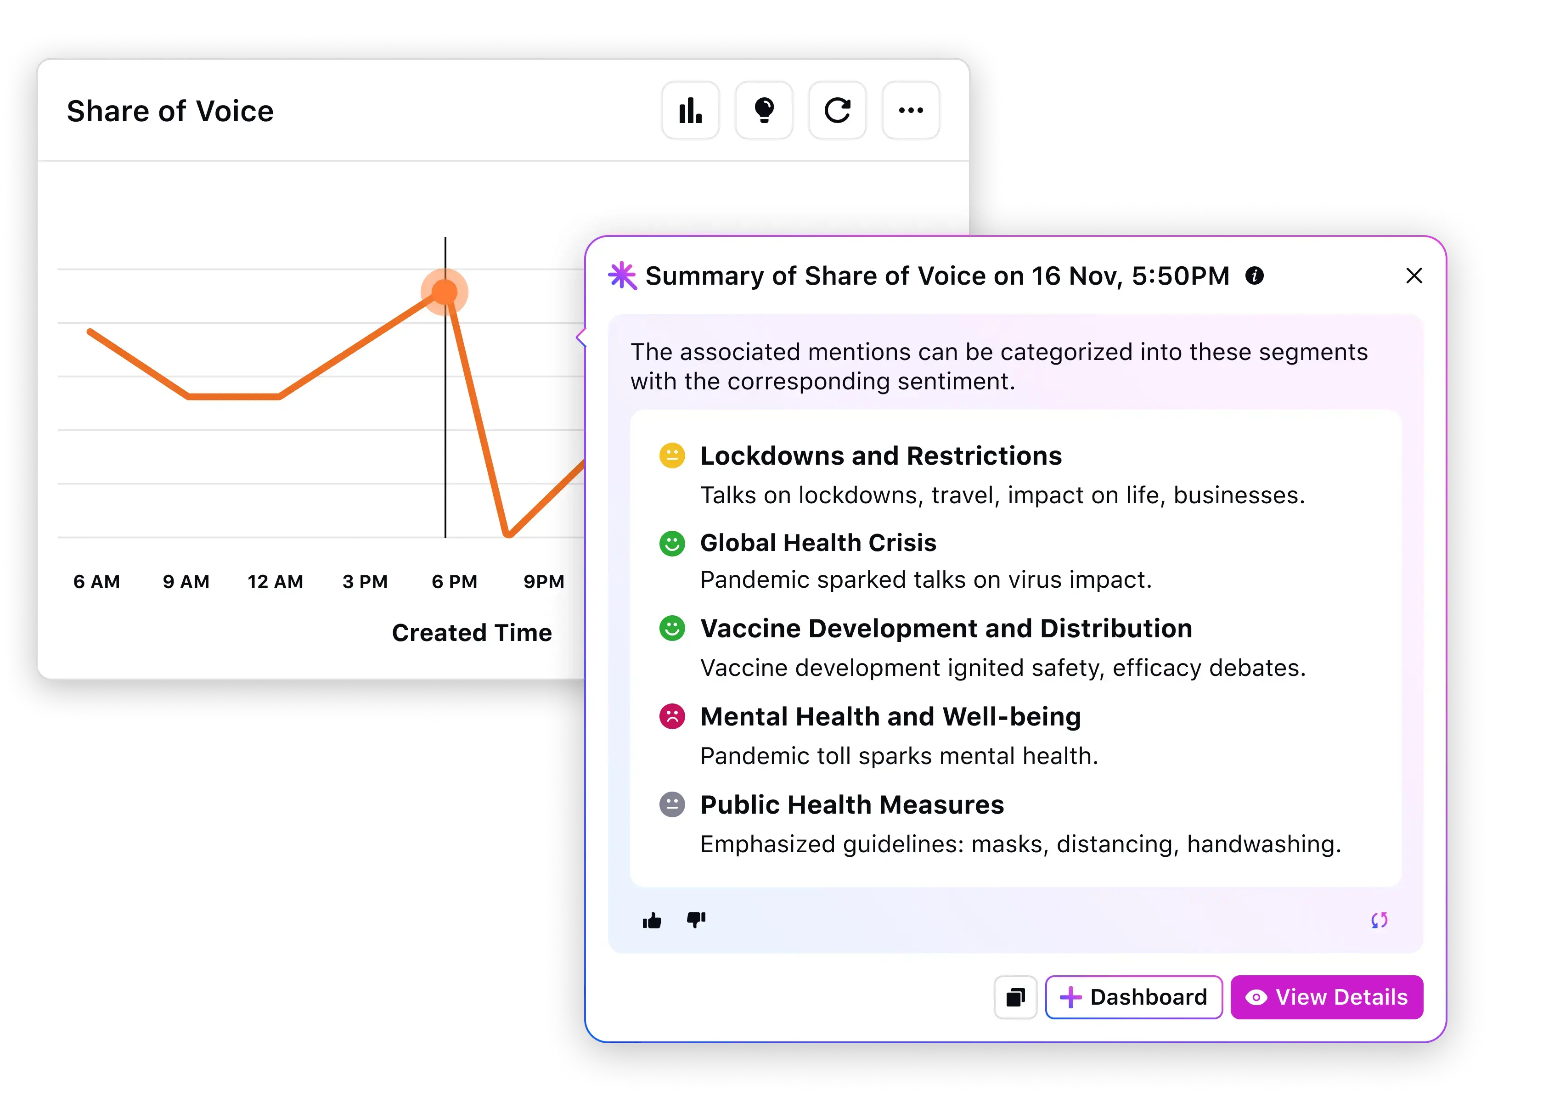Select the Lockdowns and Restrictions heading
The width and height of the screenshot is (1543, 1102).
coord(881,456)
